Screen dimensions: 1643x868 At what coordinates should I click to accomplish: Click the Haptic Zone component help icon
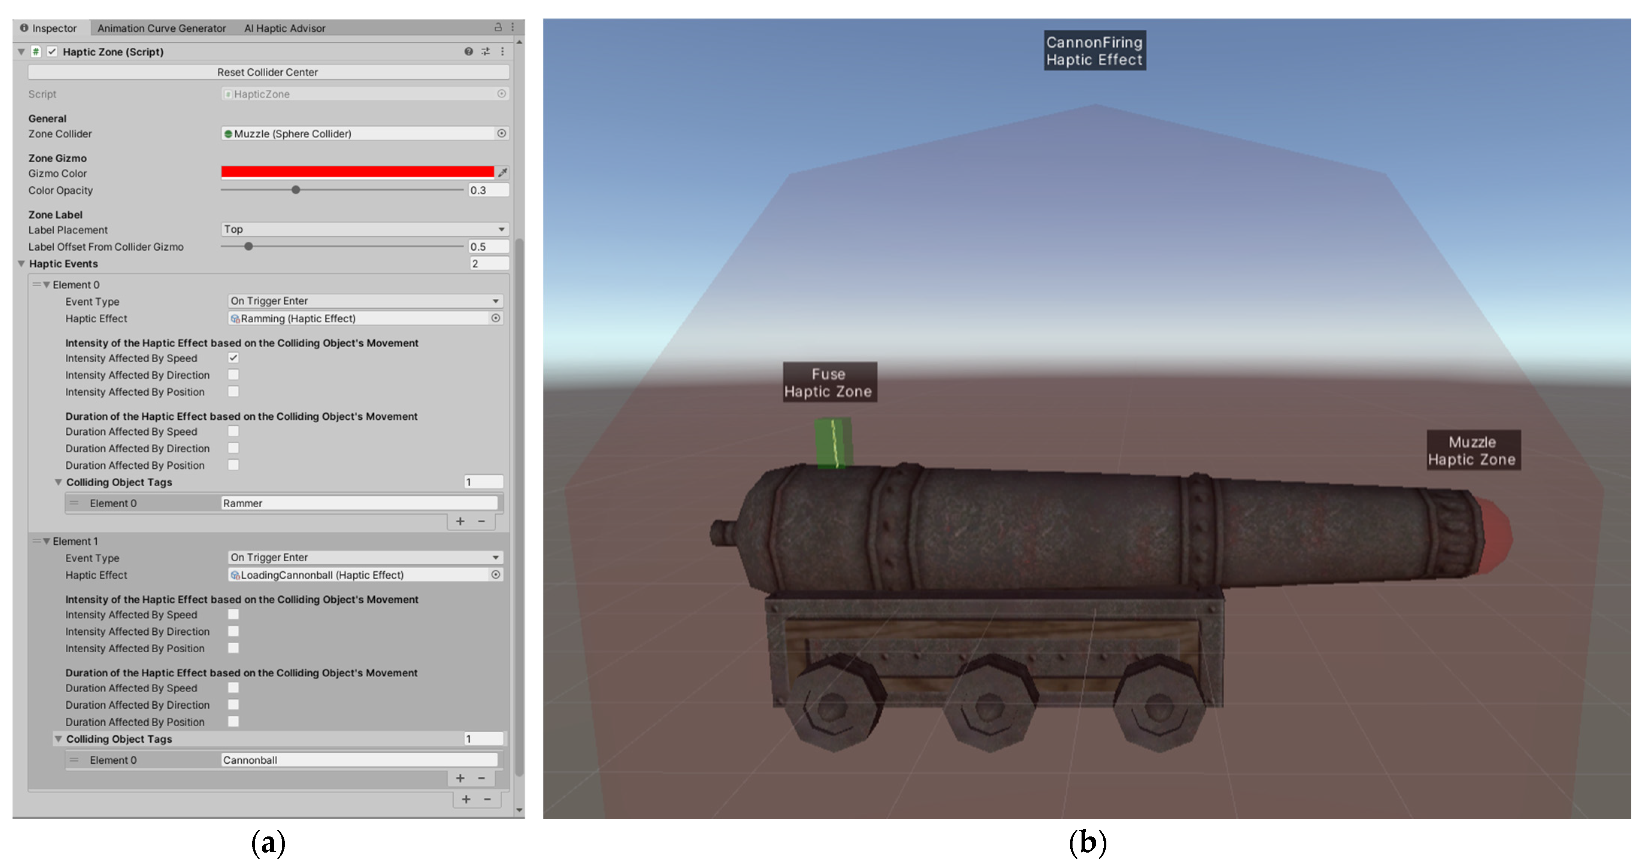[469, 51]
